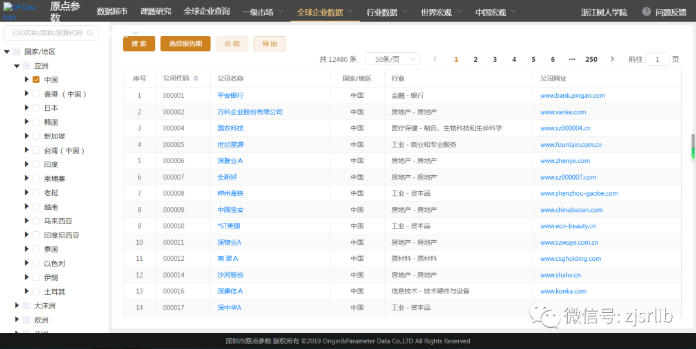Go to next page using right arrow

[x=612, y=59]
